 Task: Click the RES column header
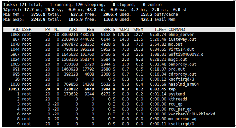point(90,29)
